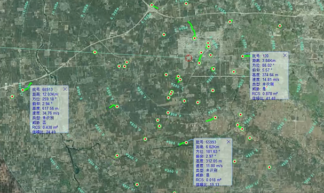Select the target dot linked to popup 120

tap(242, 56)
